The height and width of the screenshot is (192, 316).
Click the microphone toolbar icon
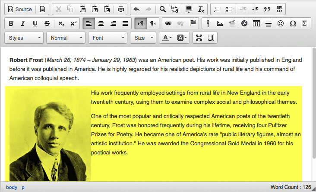pyautogui.click(x=208, y=23)
